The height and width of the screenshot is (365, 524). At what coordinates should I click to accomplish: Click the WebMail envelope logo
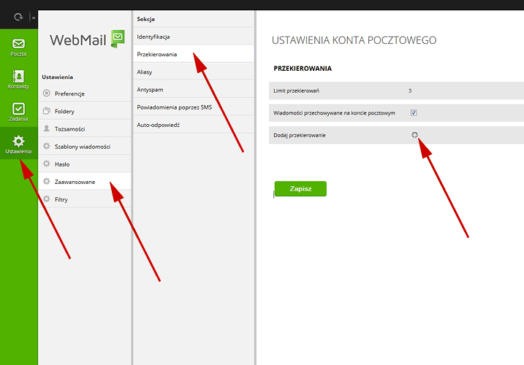coord(118,39)
